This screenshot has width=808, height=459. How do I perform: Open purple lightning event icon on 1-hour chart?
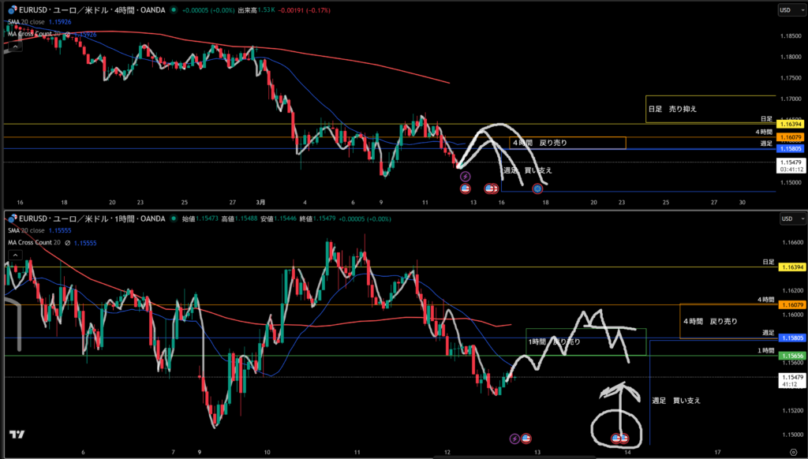[514, 438]
